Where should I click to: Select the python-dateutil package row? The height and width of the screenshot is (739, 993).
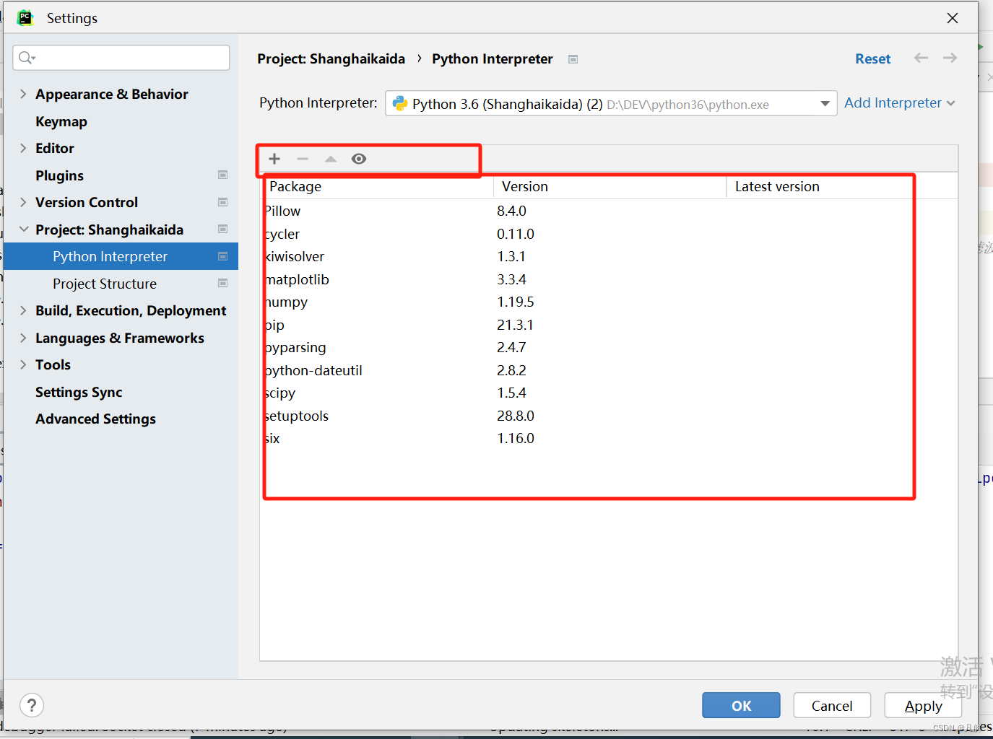click(x=609, y=370)
